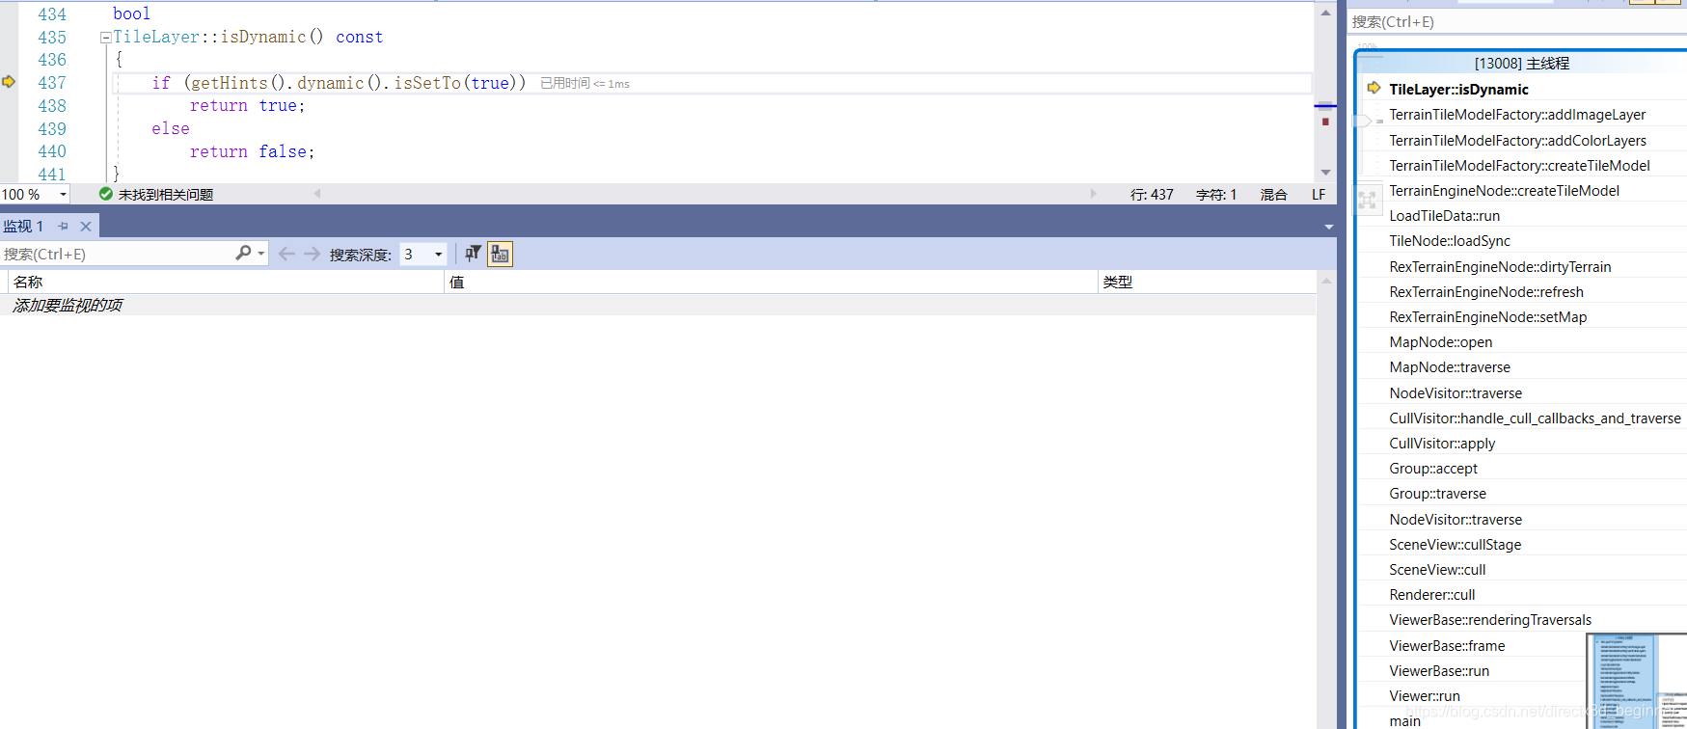
Task: Select the Renderer::cull frame
Action: coord(1431,595)
